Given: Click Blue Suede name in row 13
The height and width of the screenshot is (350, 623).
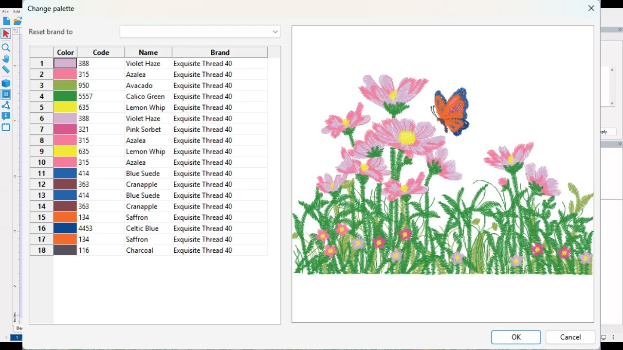Looking at the screenshot, I should pos(148,195).
